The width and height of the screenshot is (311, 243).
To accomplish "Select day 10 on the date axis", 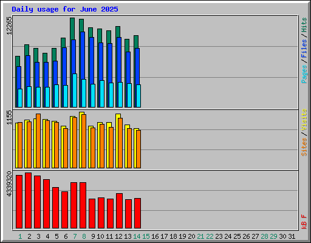I will pos(100,236).
